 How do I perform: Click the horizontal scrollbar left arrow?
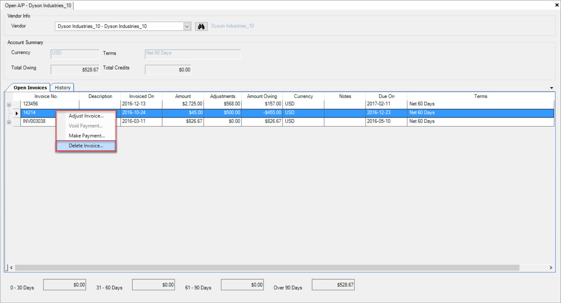coord(11,268)
